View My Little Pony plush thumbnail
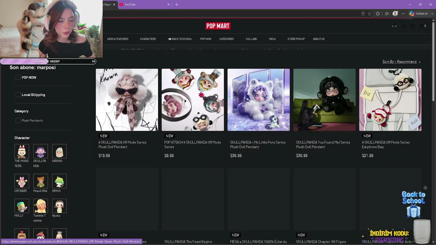The height and width of the screenshot is (245, 436). coord(259,100)
